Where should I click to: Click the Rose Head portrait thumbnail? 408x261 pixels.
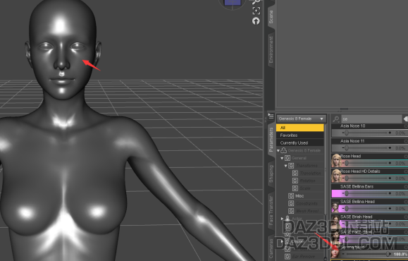pyautogui.click(x=336, y=160)
